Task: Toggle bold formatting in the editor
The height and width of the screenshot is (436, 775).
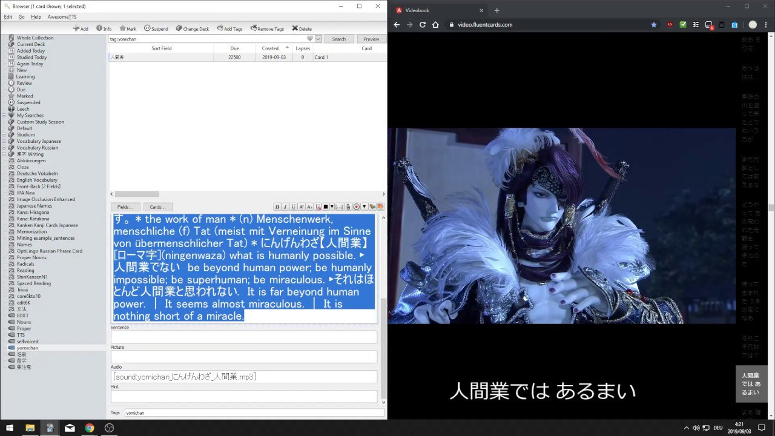Action: 277,206
